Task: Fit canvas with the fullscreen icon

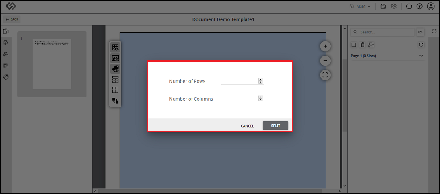Action: (325, 75)
